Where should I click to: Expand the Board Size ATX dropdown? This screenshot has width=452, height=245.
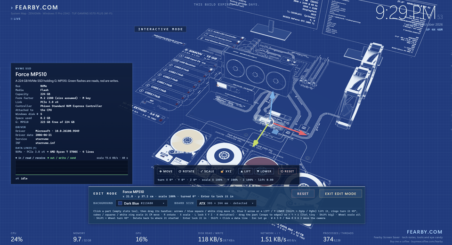[226, 203]
